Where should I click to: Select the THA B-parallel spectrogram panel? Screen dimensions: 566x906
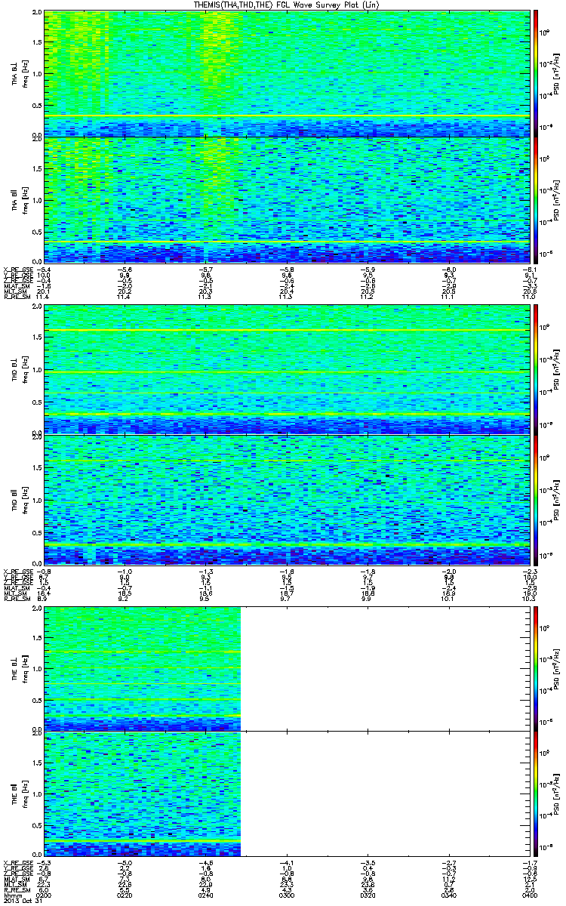286,200
